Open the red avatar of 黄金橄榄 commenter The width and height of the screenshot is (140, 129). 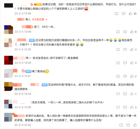9,60
